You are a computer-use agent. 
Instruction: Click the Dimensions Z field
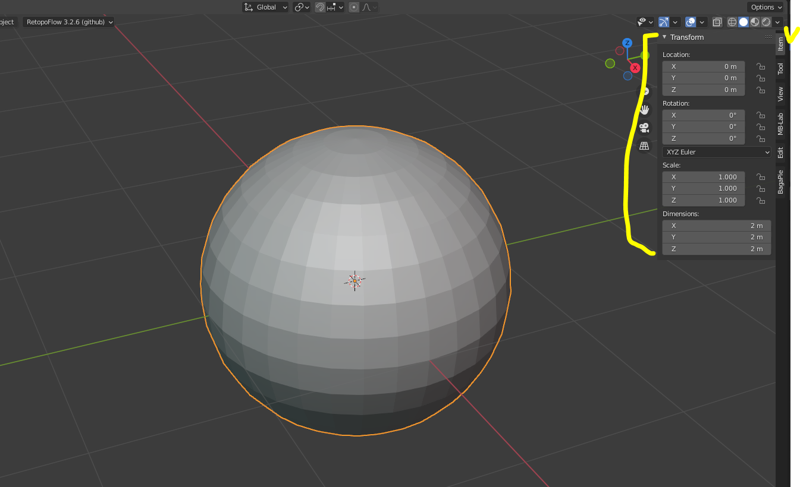tap(717, 249)
